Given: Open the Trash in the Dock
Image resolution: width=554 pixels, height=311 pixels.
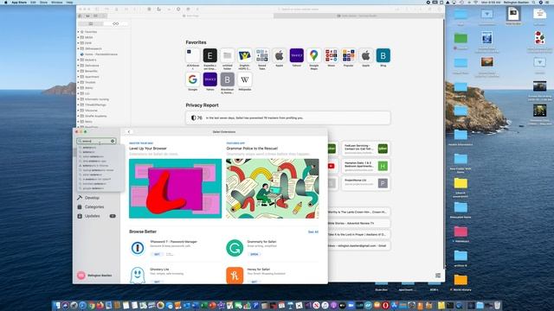Looking at the screenshot, I should point(497,305).
